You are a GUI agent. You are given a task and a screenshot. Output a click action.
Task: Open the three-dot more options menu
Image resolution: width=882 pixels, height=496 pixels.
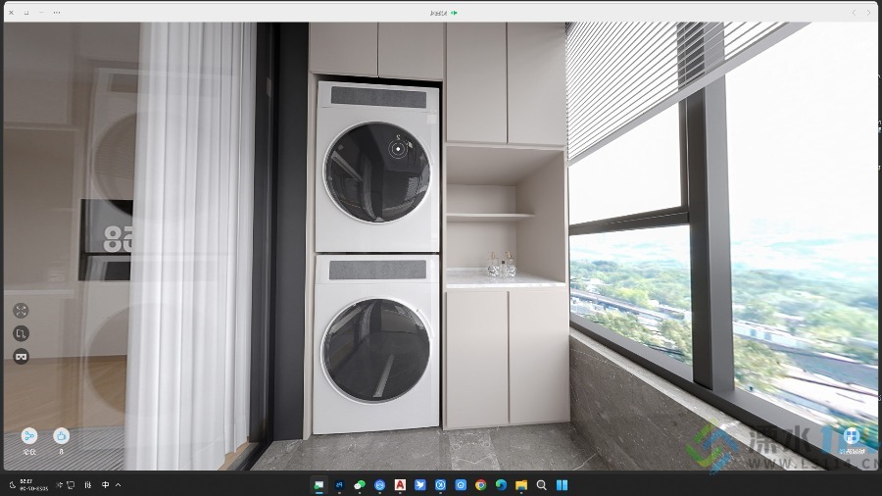56,12
